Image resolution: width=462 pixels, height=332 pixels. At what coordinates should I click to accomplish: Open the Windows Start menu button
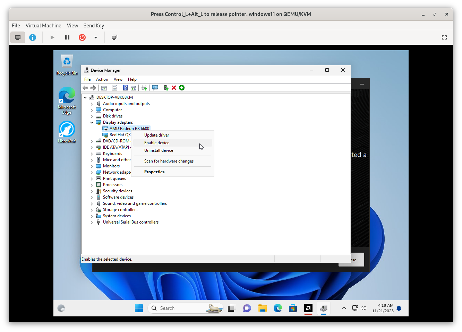(139, 308)
